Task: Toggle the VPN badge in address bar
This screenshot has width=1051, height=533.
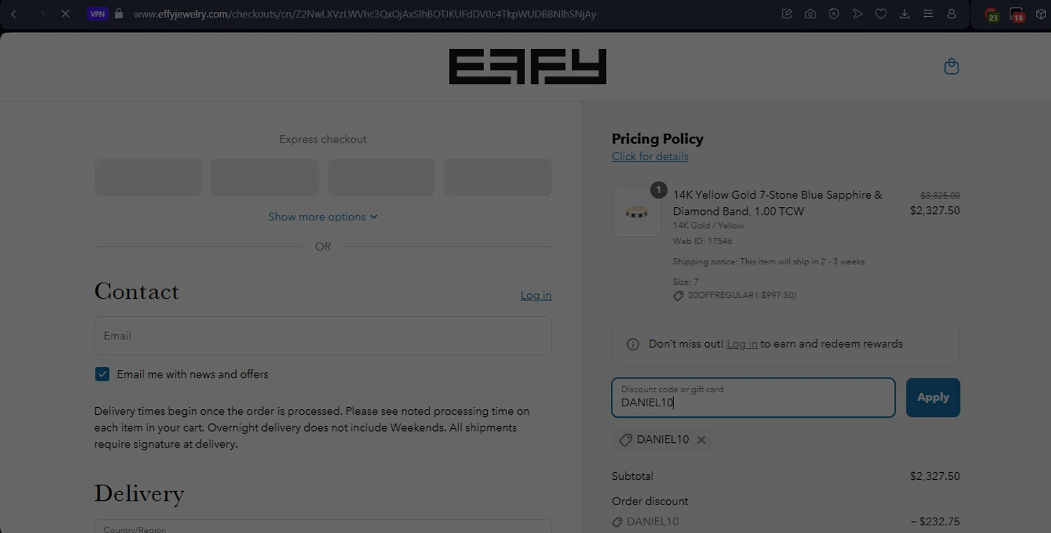Action: [x=97, y=14]
